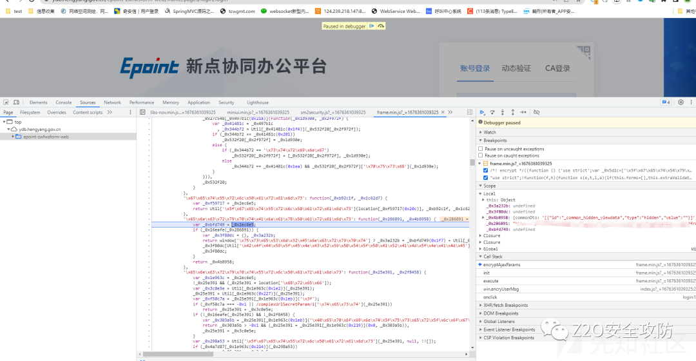Screen dimensions: 696x361
Task: Click the inspect element picker icon
Action: (x=6, y=102)
